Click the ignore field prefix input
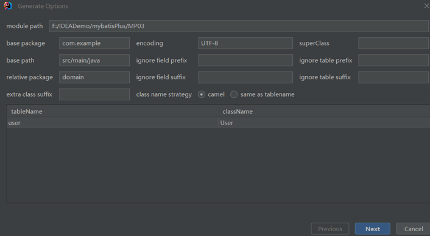430x236 pixels. pyautogui.click(x=245, y=60)
